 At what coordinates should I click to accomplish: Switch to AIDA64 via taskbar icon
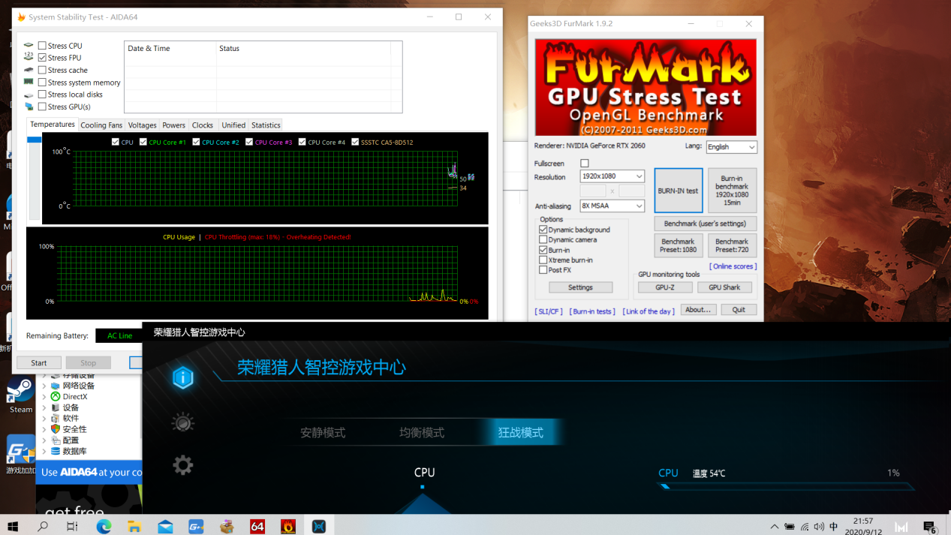tap(257, 526)
